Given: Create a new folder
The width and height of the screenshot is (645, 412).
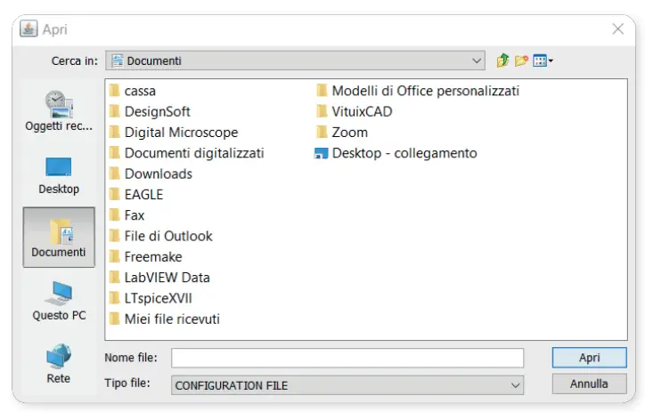Looking at the screenshot, I should (522, 61).
